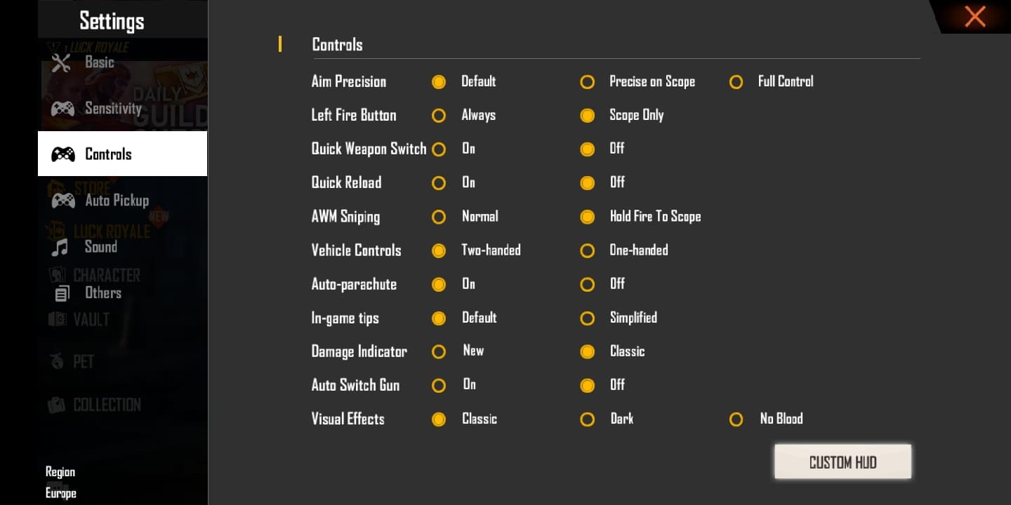Choose Normal AWM Sniping mode
The width and height of the screenshot is (1011, 505).
click(x=439, y=217)
